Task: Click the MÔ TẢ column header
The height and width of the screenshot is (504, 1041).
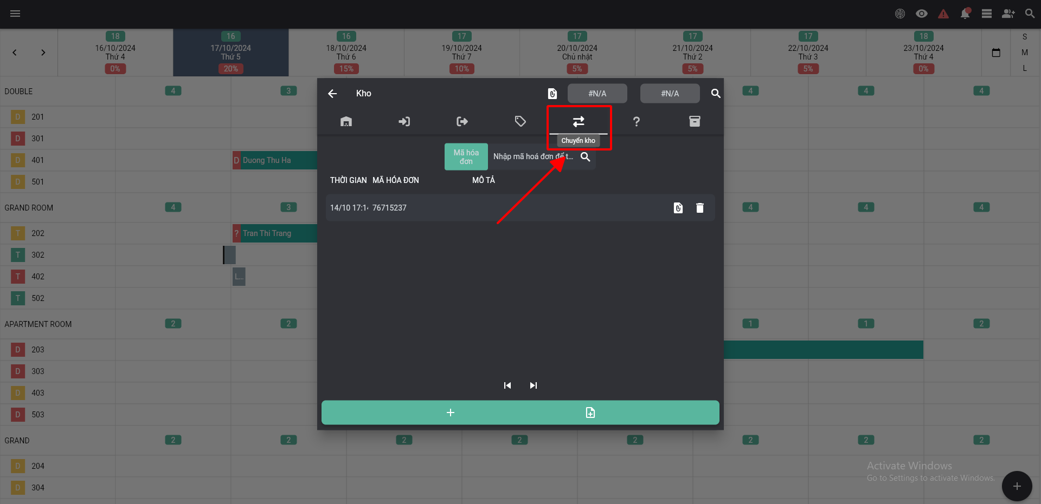Action: tap(484, 180)
